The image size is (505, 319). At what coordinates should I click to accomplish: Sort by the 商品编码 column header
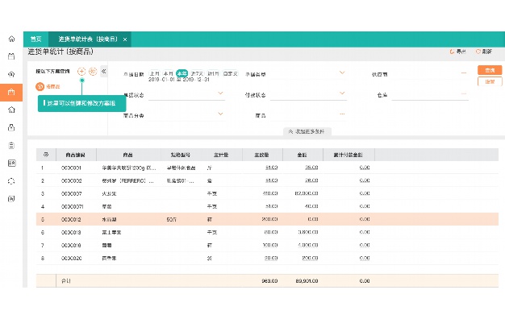point(75,155)
